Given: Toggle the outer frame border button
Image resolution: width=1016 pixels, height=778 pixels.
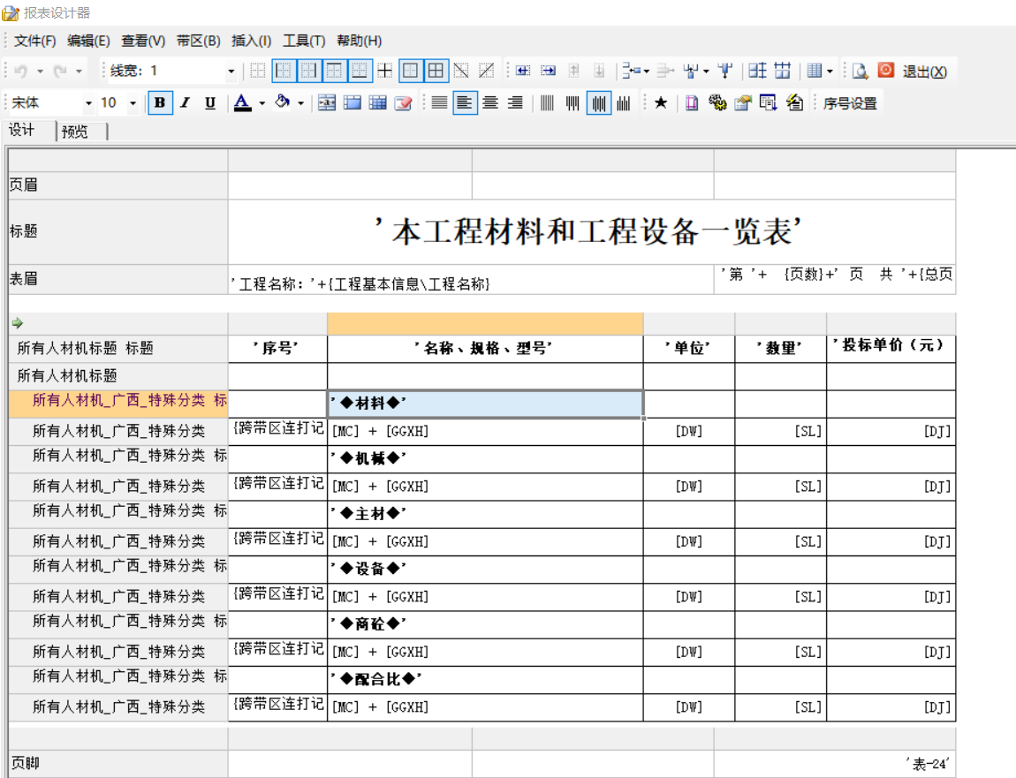Looking at the screenshot, I should (410, 71).
